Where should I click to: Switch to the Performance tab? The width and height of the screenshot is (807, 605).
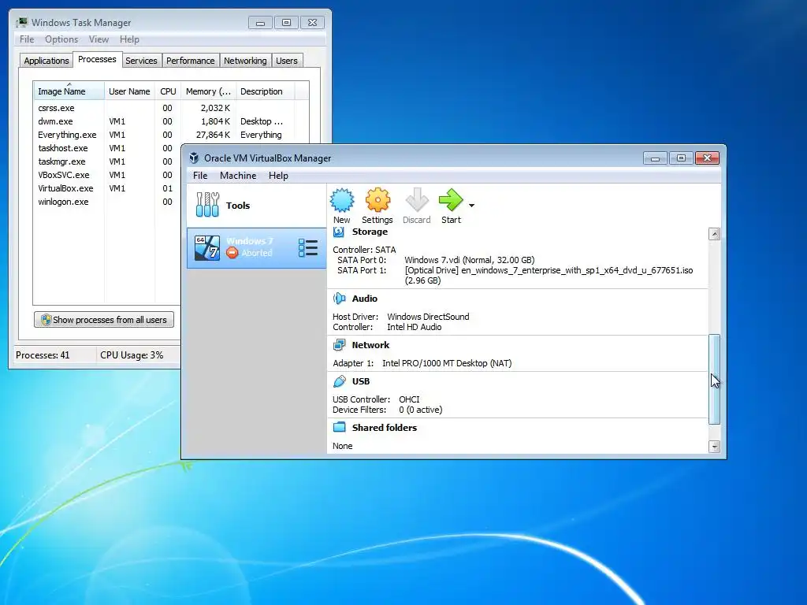(191, 61)
